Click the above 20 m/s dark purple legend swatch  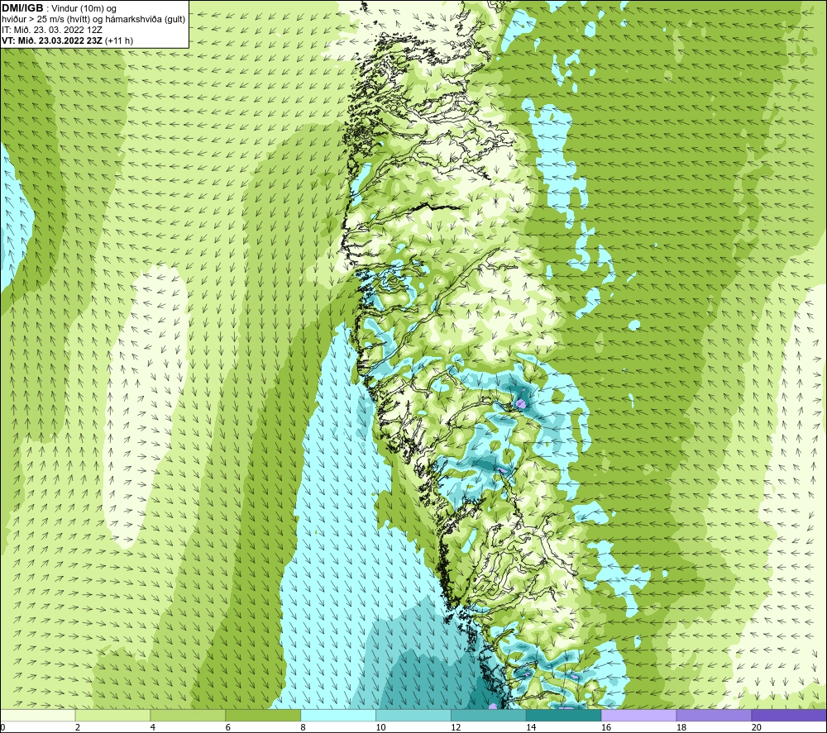789,716
